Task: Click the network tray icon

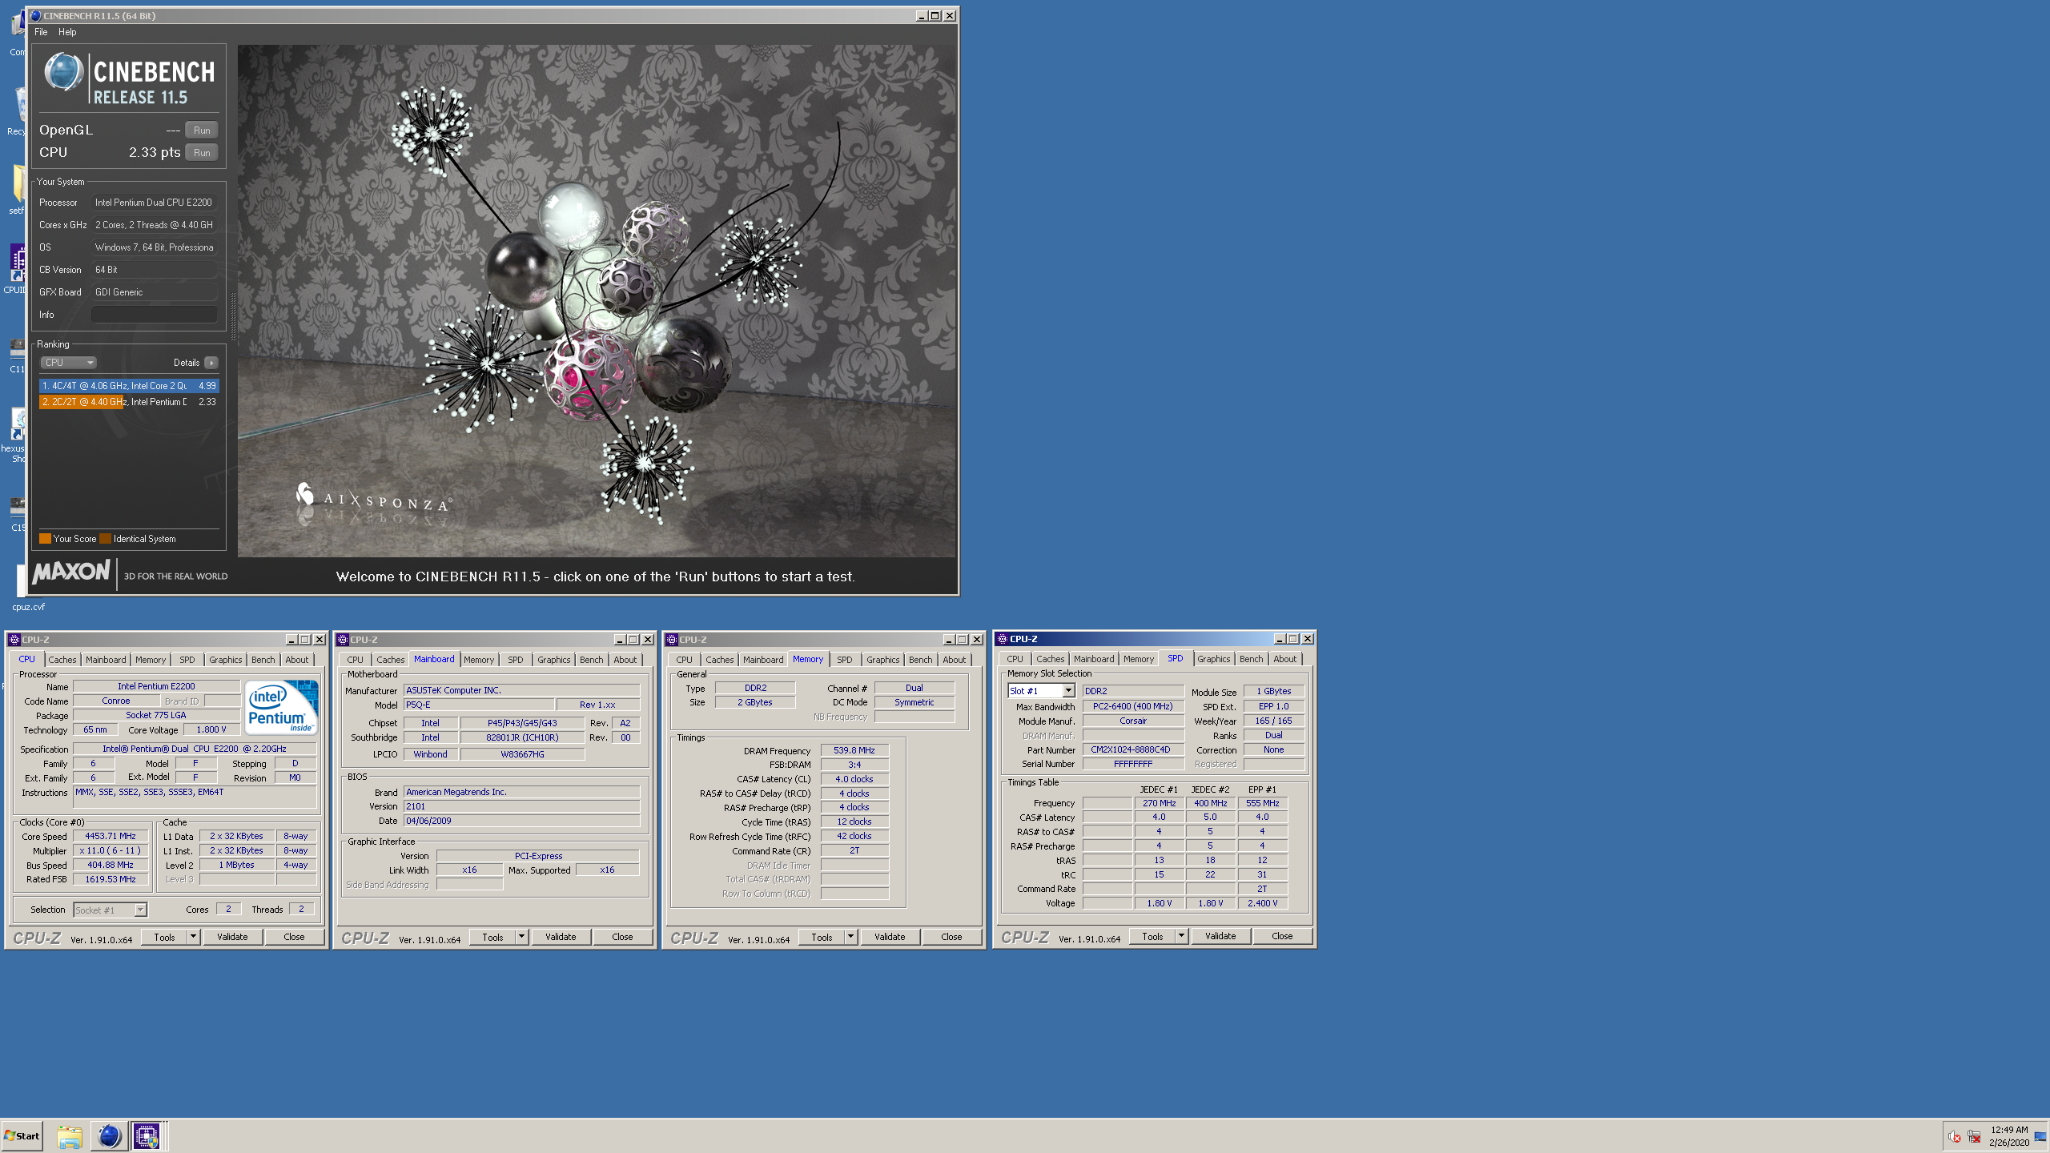Action: [1974, 1137]
